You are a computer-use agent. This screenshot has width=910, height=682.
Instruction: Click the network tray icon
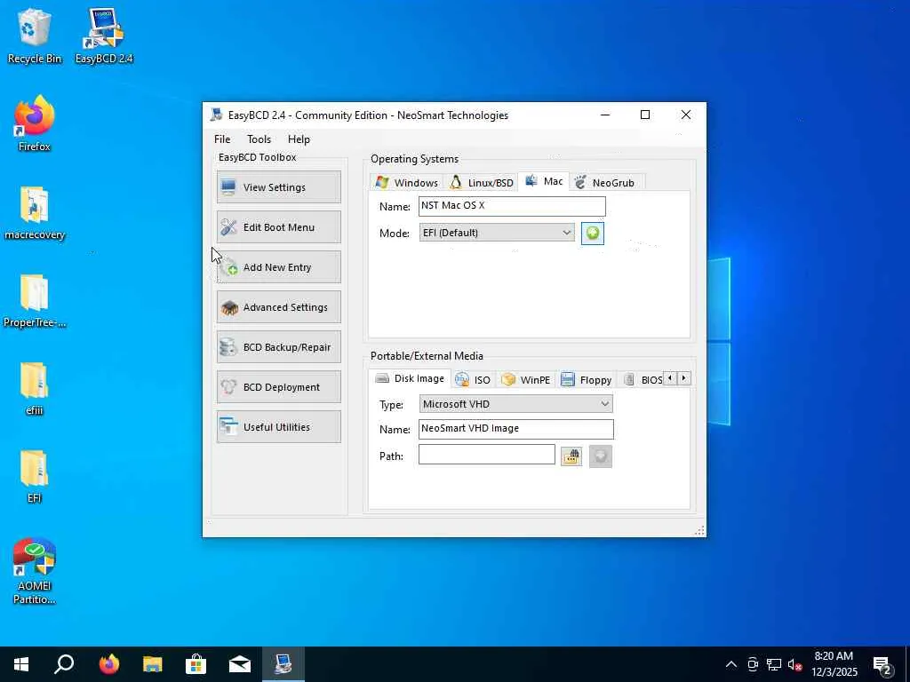point(774,664)
